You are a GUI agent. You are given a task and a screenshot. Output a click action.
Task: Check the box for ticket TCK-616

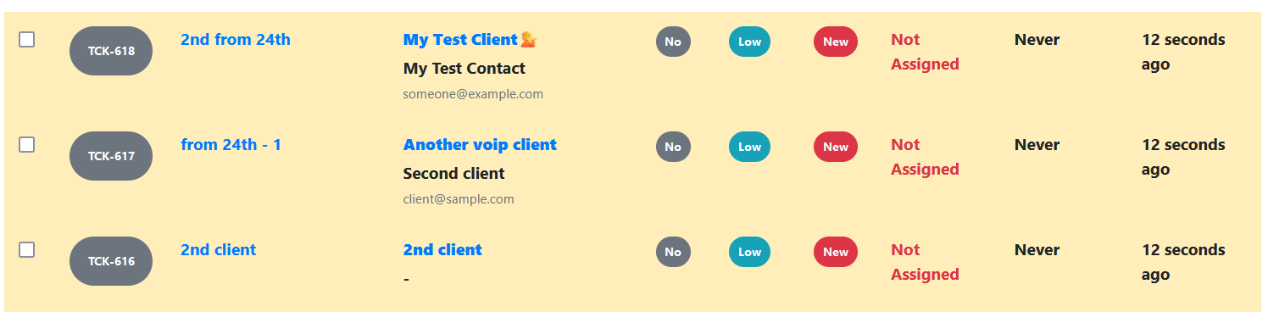point(27,249)
